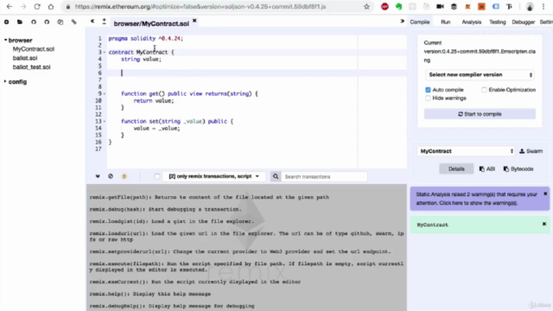Screen dimensions: 553x311
Task: Collapse the terminal with down chevron
Action: (98, 176)
